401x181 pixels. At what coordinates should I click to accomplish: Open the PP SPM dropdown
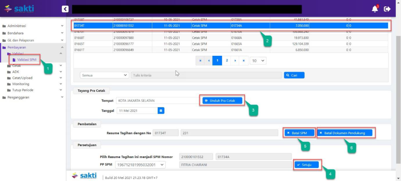tap(140, 164)
